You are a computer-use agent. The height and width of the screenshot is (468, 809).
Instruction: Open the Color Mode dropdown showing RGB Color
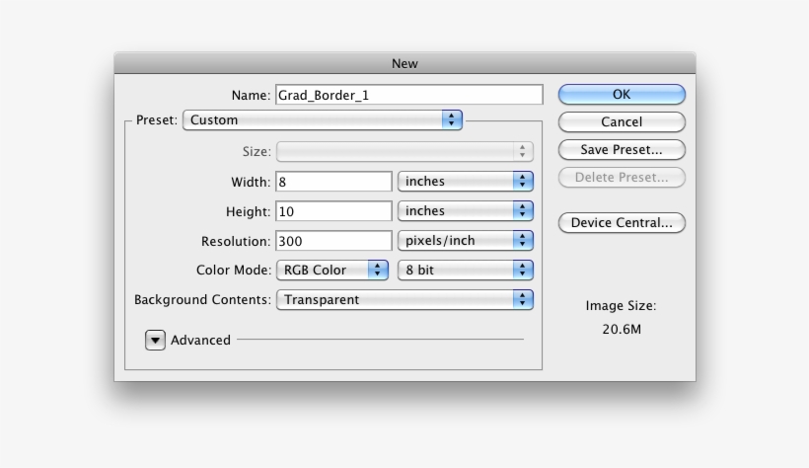(x=332, y=271)
